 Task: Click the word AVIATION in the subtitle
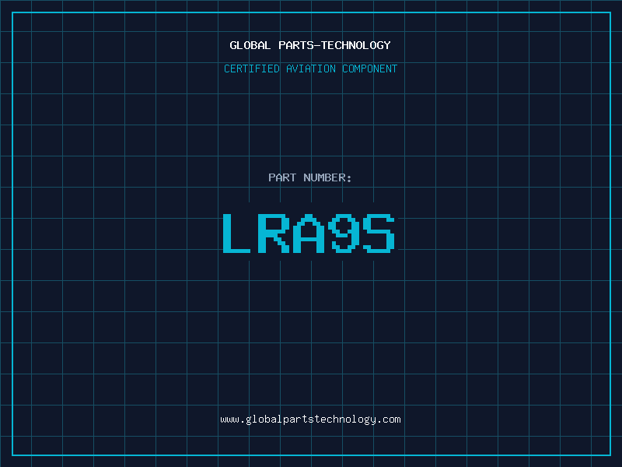point(311,68)
